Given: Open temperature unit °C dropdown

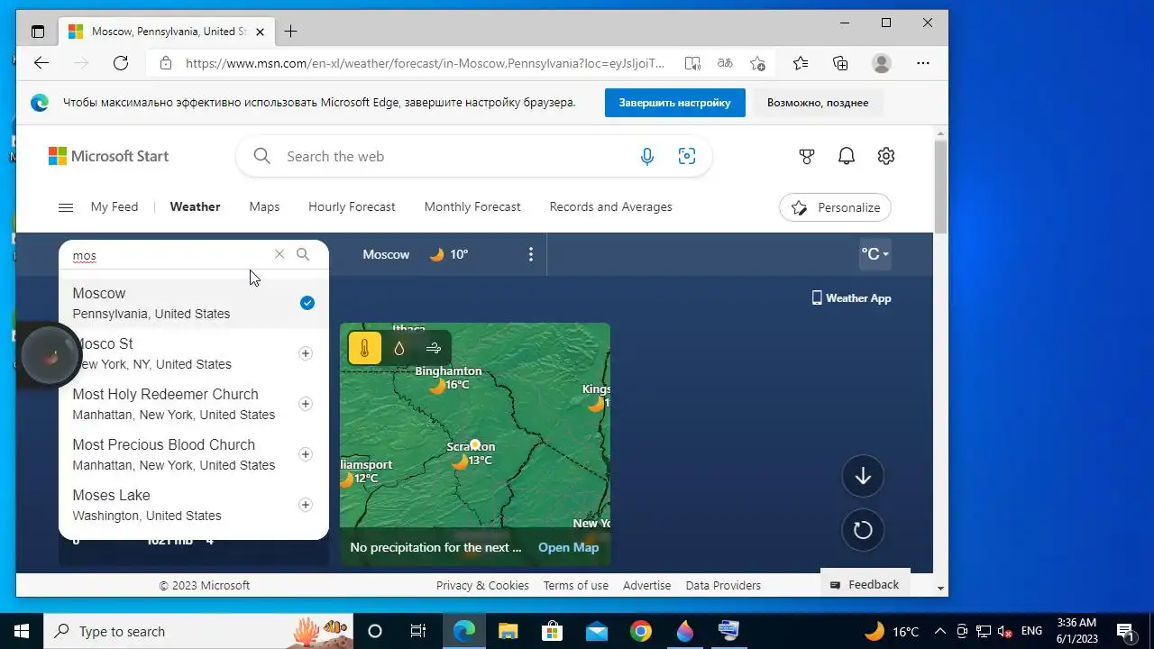Looking at the screenshot, I should click(x=875, y=254).
